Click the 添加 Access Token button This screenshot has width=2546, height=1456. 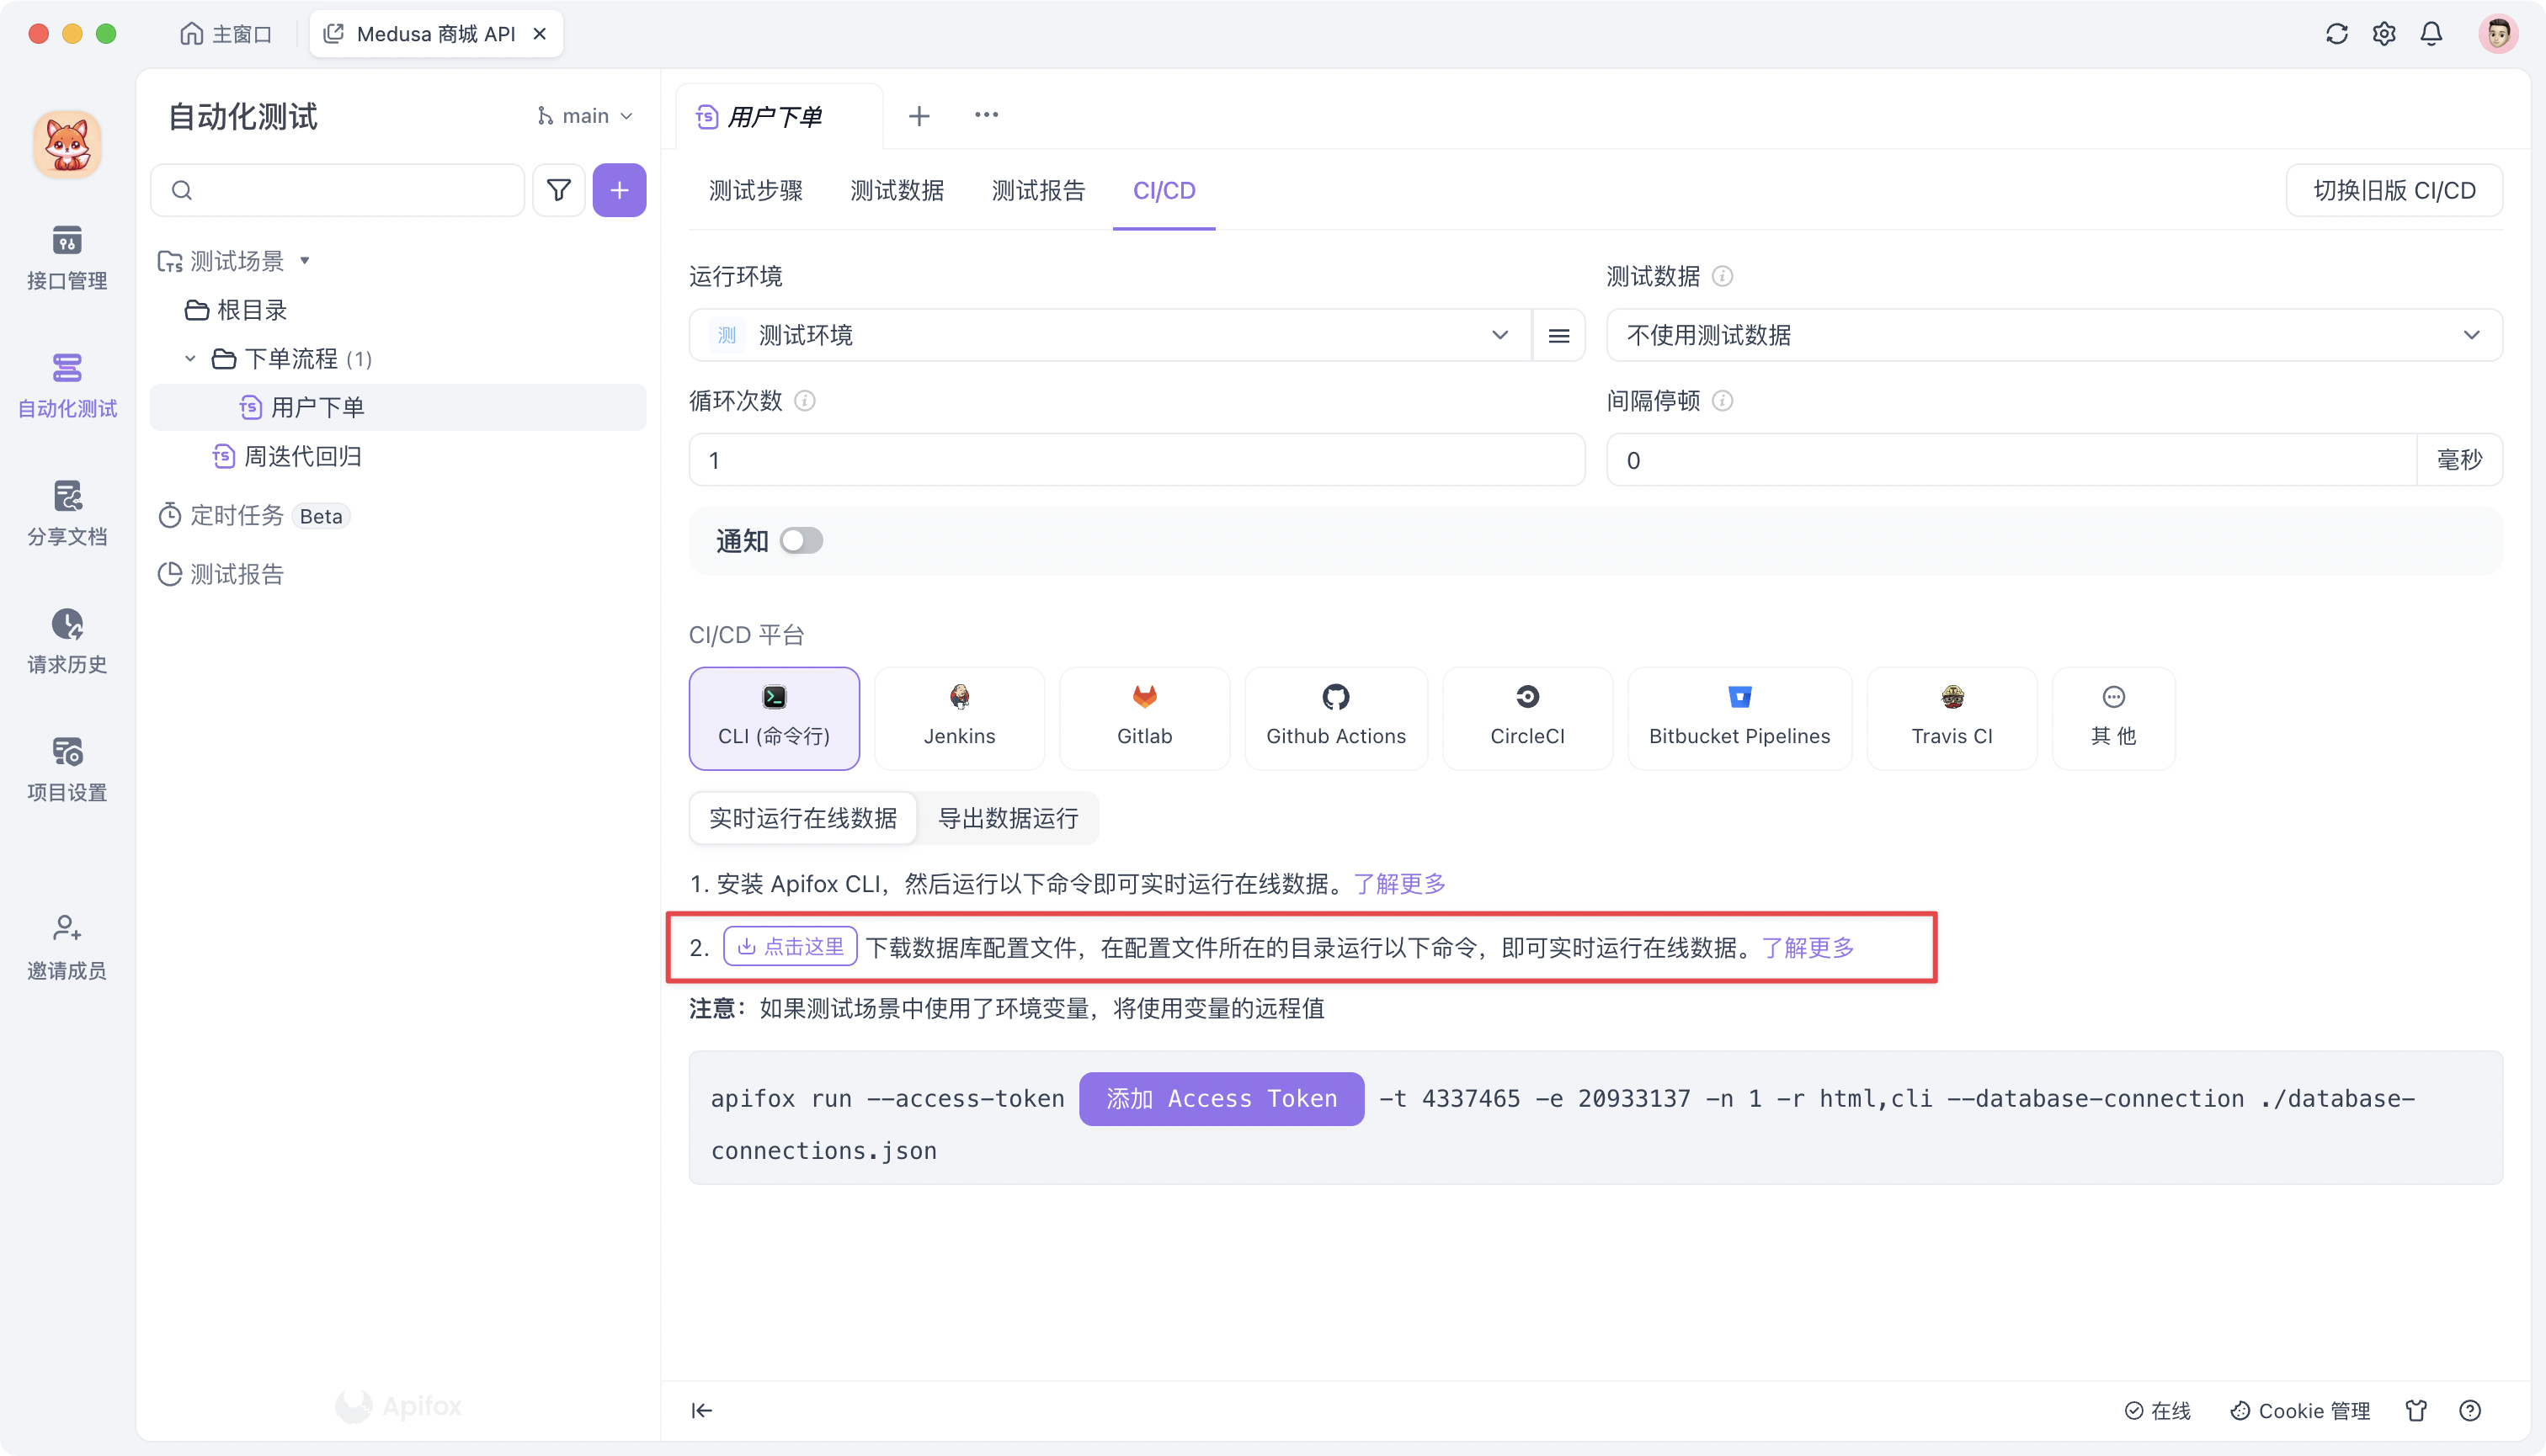pyautogui.click(x=1221, y=1098)
